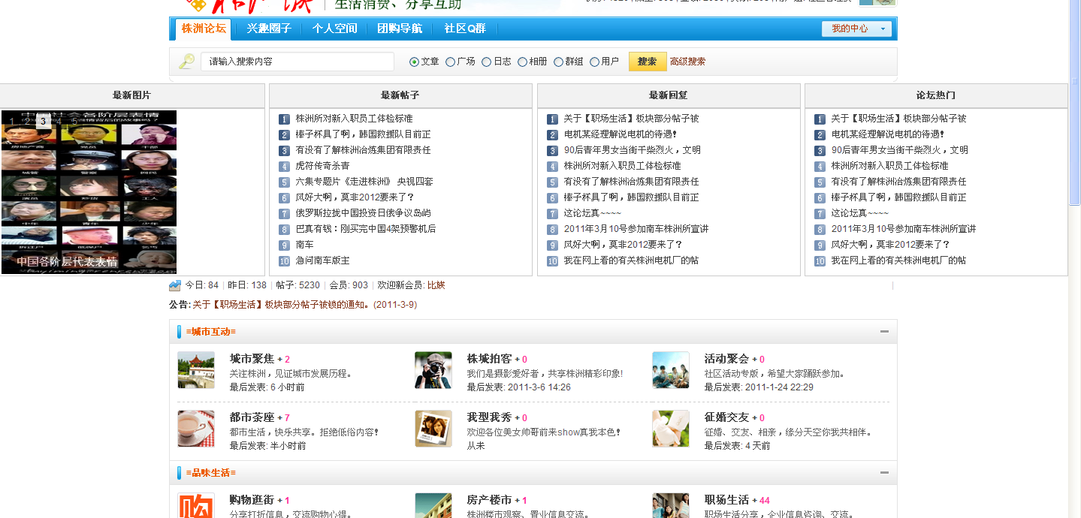Switch to the 团购导航 tab
The width and height of the screenshot is (1081, 518).
tap(400, 29)
